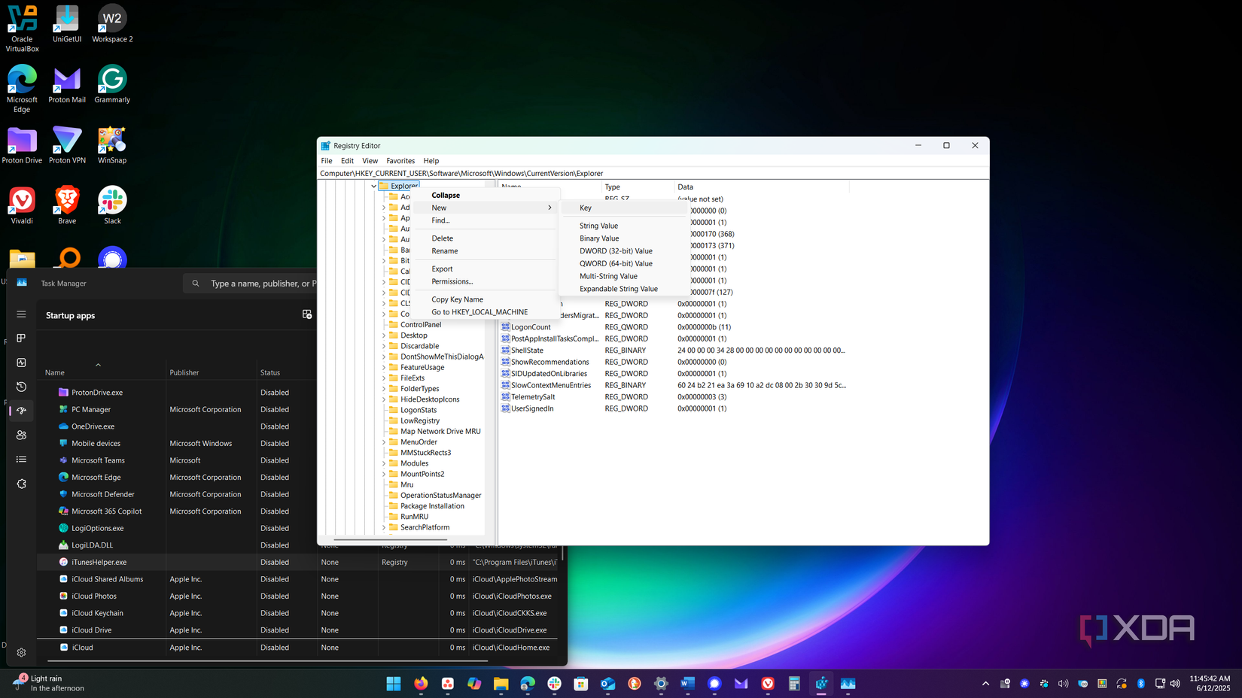This screenshot has height=698, width=1242.
Task: Open Performance page in Task Manager sidebar
Action: tap(21, 363)
